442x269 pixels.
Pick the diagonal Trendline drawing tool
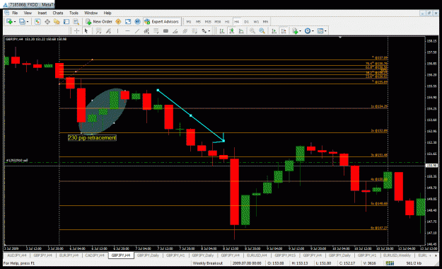(137, 30)
